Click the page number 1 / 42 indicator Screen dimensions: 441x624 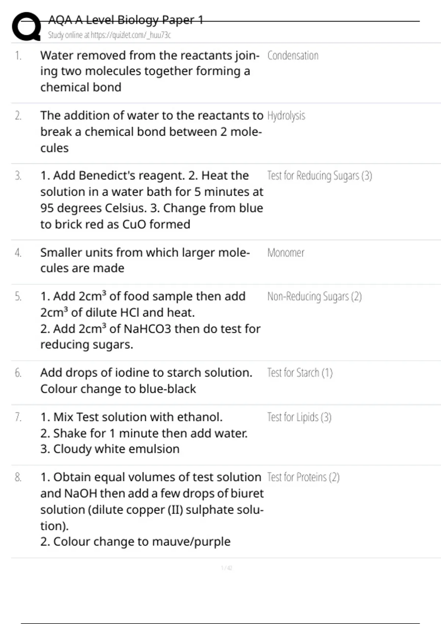pos(226,568)
